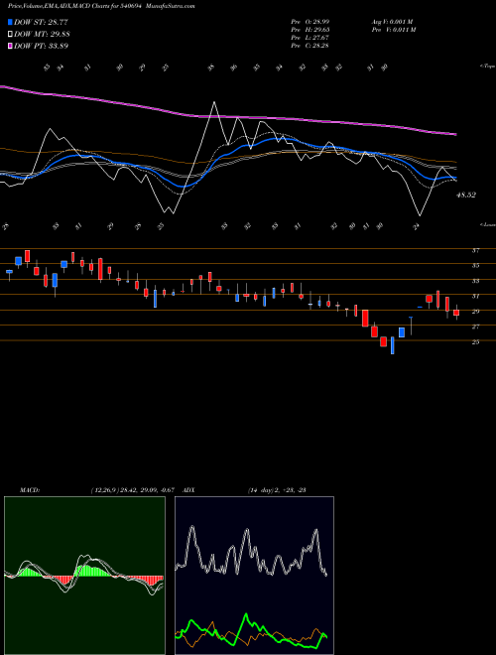The width and height of the screenshot is (496, 655).
Task: Click the 29 price axis label
Action: click(475, 312)
